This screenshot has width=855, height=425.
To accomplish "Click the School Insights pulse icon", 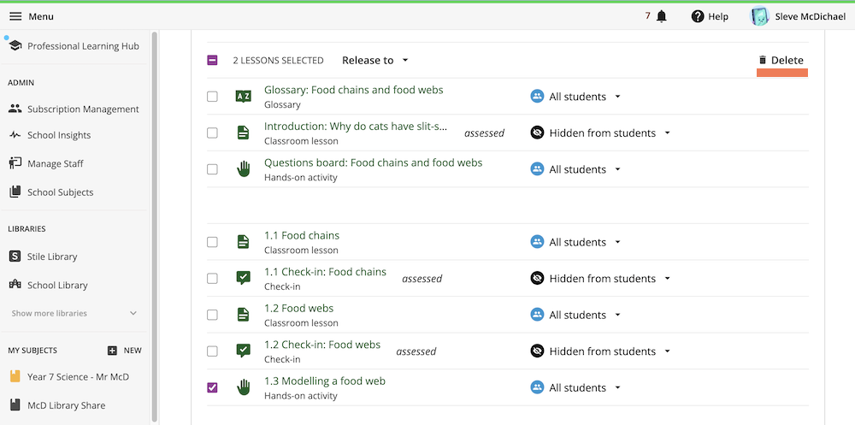I will pyautogui.click(x=15, y=135).
